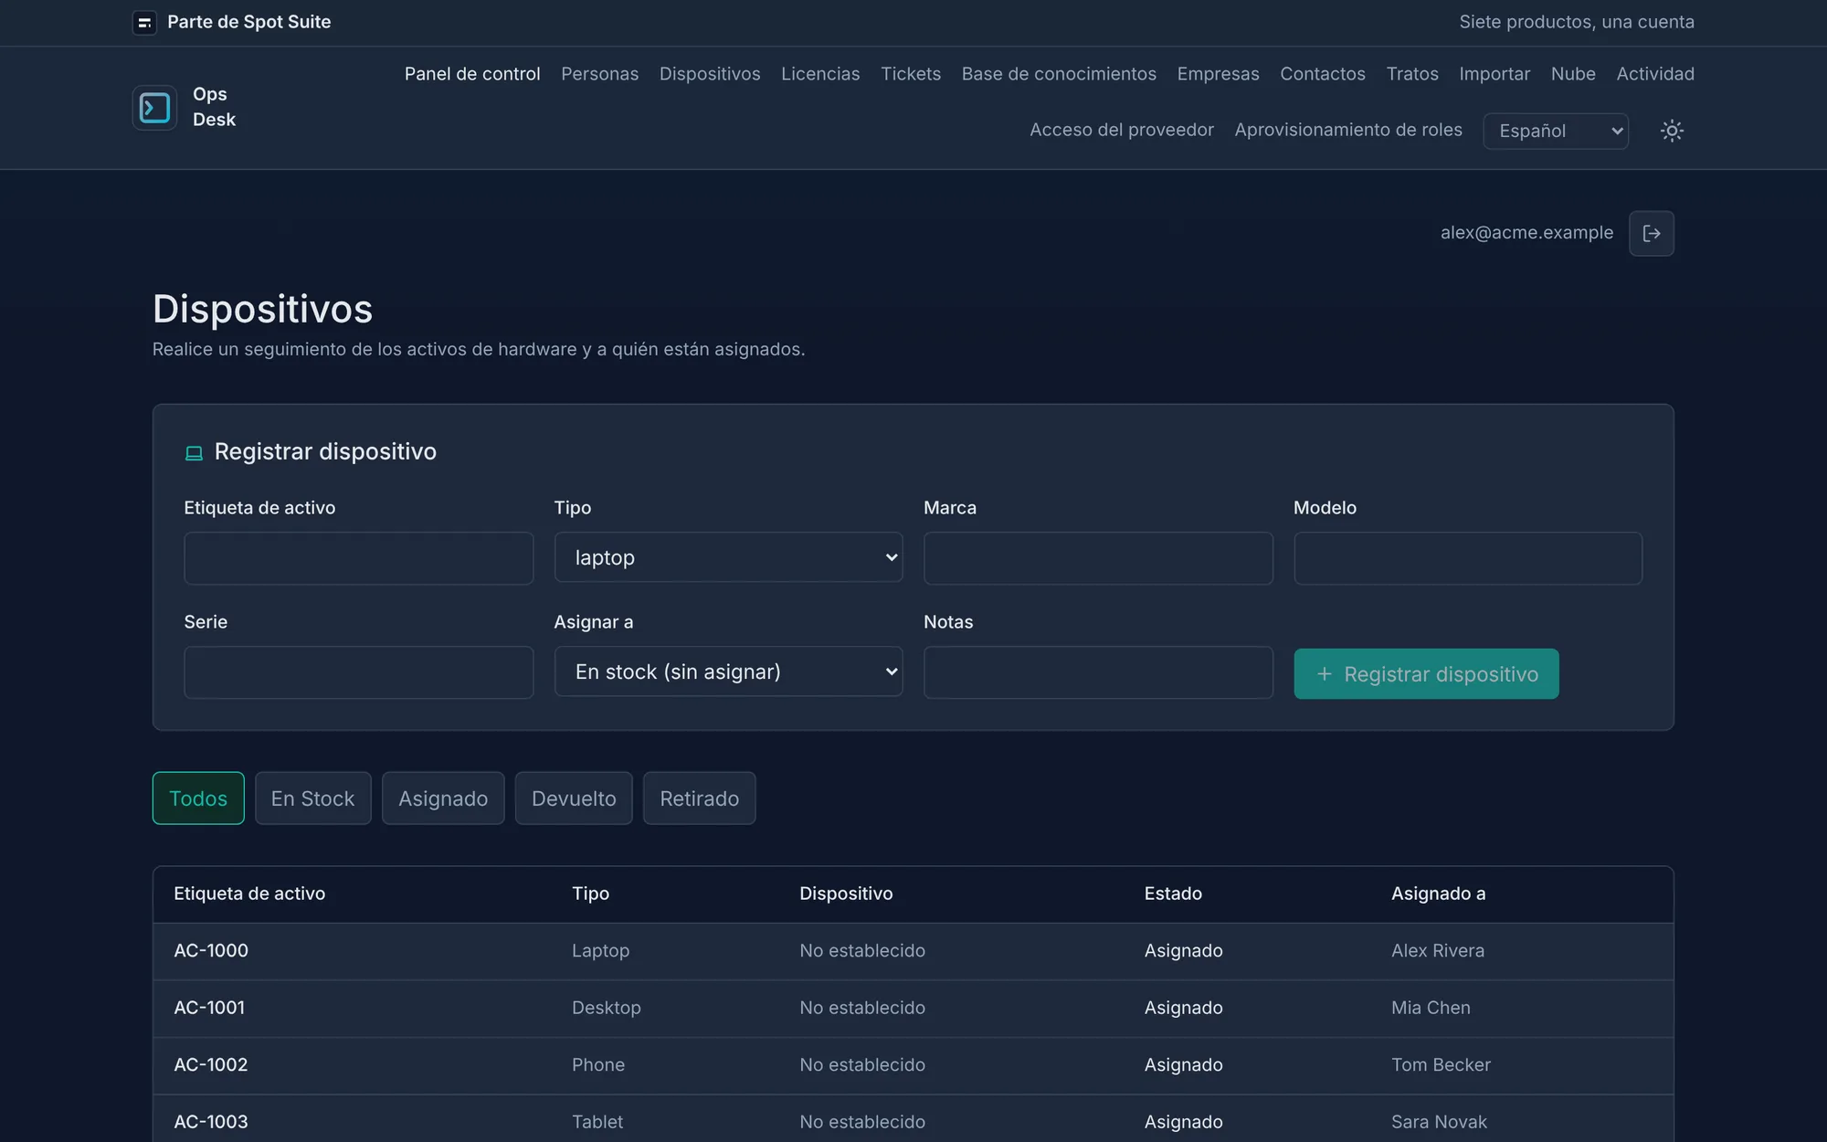Screen dimensions: 1827x1142
Task: Click Siete productos, una cuenta text
Action: 1577,22
